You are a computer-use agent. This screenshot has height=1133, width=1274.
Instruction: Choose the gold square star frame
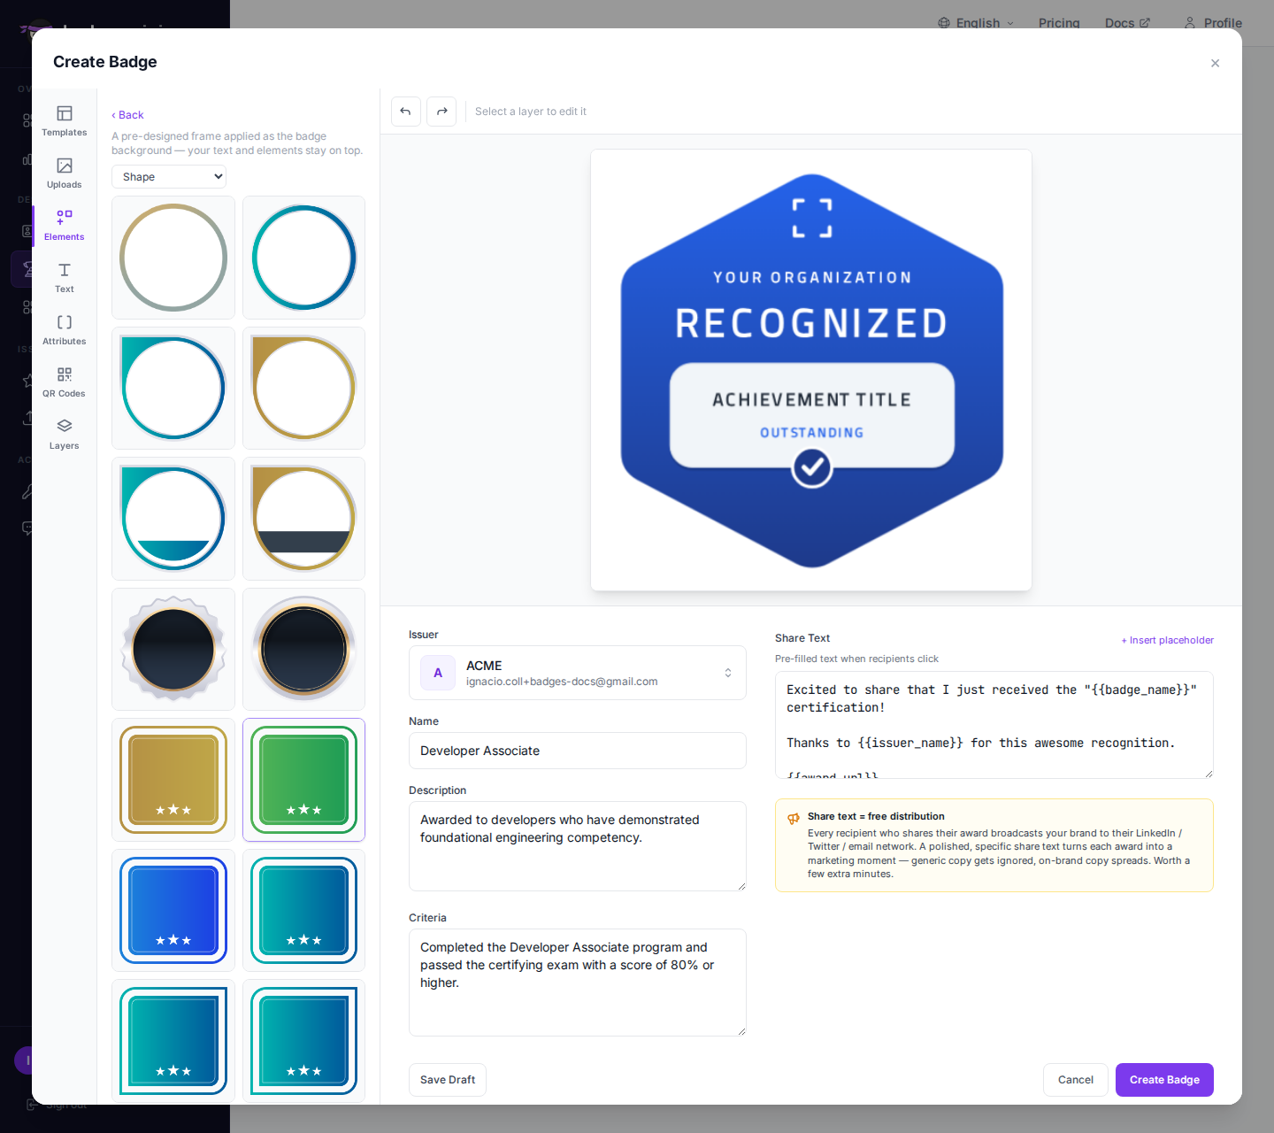[173, 780]
